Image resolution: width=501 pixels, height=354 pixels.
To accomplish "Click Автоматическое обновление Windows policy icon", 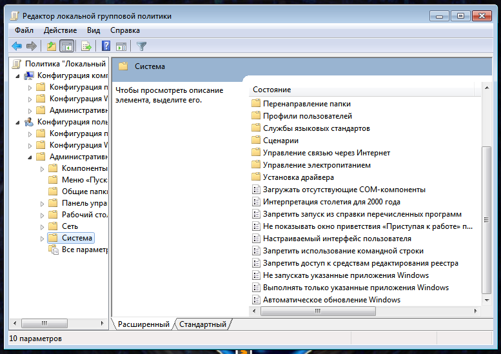I will tap(256, 300).
